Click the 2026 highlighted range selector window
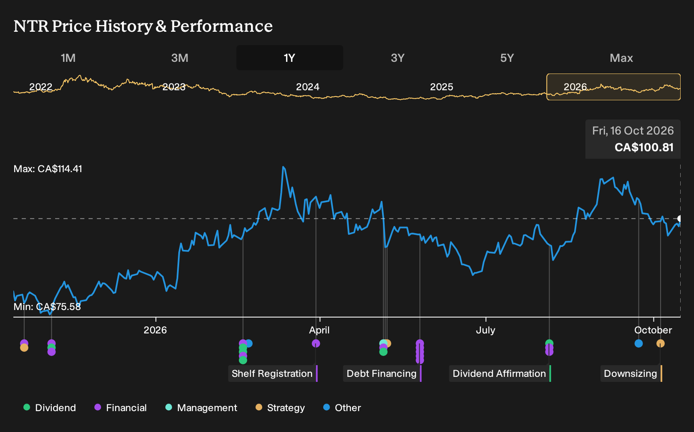Screen dimensions: 694x432 click(x=613, y=87)
